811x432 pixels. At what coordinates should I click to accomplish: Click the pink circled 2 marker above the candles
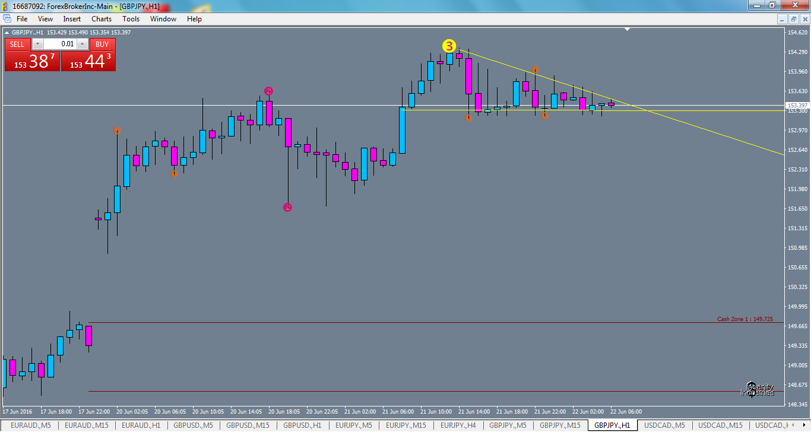[x=268, y=91]
